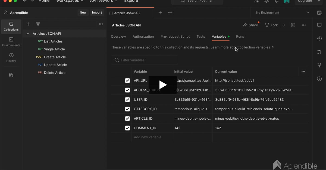The width and height of the screenshot is (326, 170).
Task: Click the Filter variables input field
Action: click(x=145, y=60)
